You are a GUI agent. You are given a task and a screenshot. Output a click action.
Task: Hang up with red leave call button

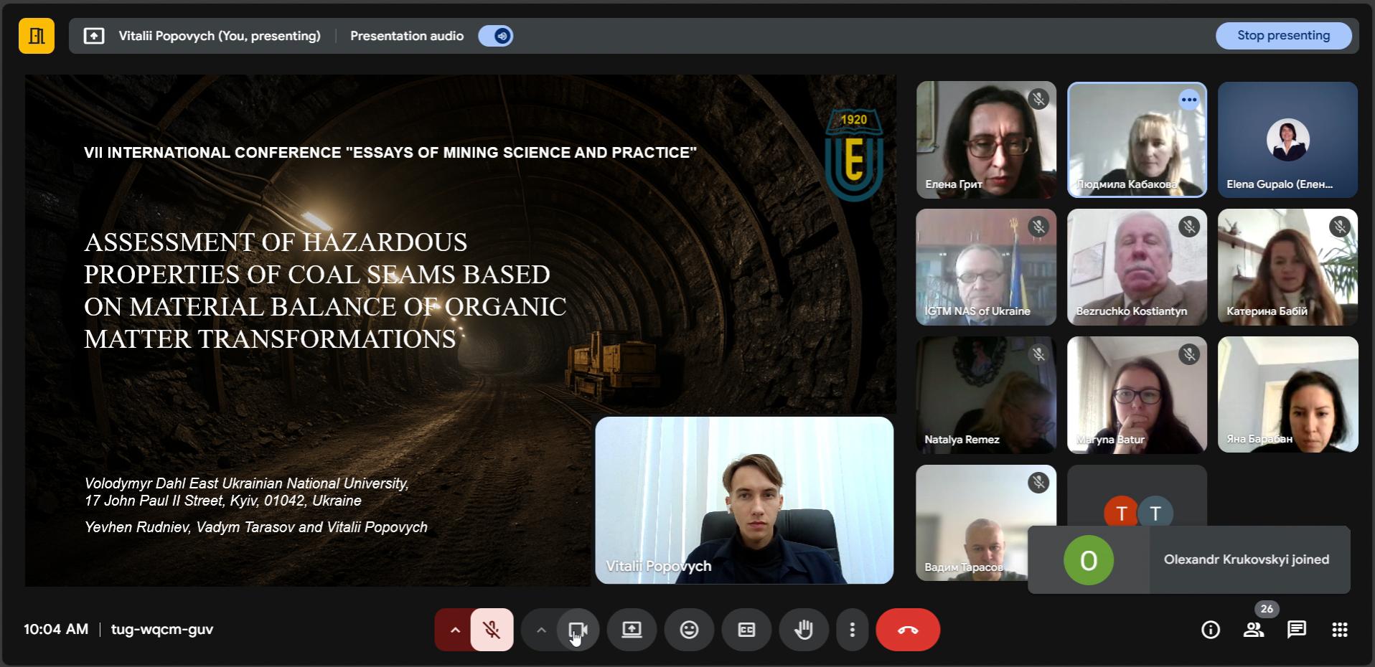click(908, 630)
